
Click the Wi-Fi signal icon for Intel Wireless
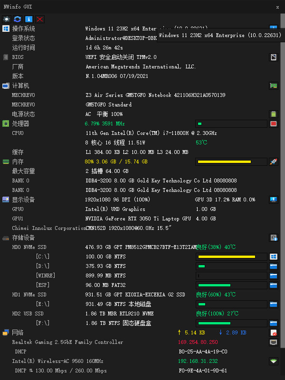pos(274,361)
